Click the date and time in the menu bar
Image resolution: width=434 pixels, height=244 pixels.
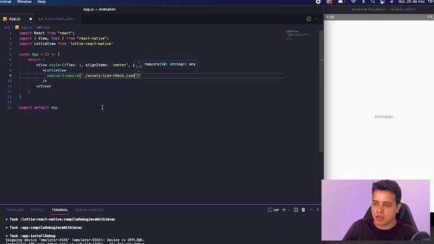pos(416,2)
